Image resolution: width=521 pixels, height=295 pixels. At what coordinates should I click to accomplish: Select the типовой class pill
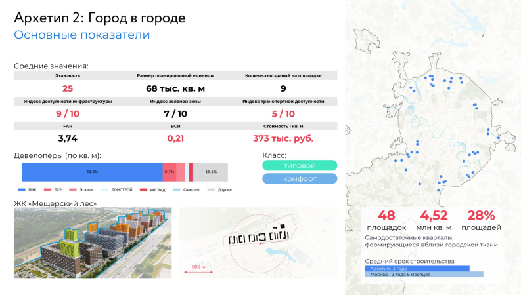300,166
